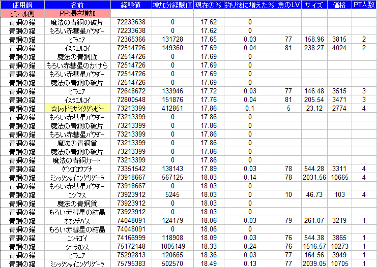Click the 価格 column header
Screen dimensions: 377x268
click(x=339, y=5)
